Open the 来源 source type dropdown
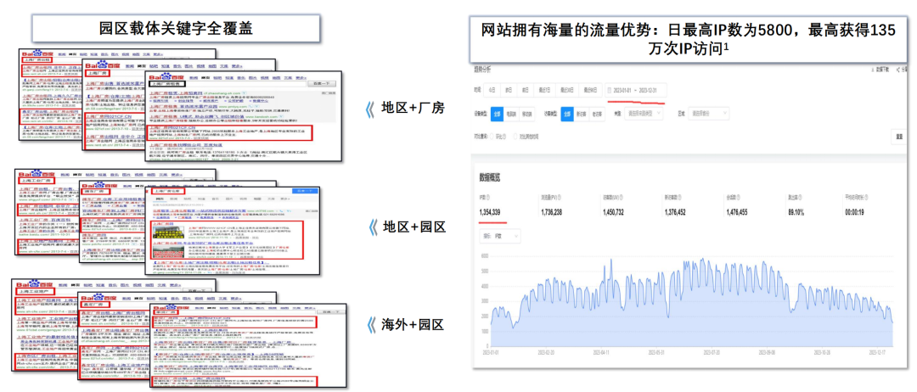 645,114
